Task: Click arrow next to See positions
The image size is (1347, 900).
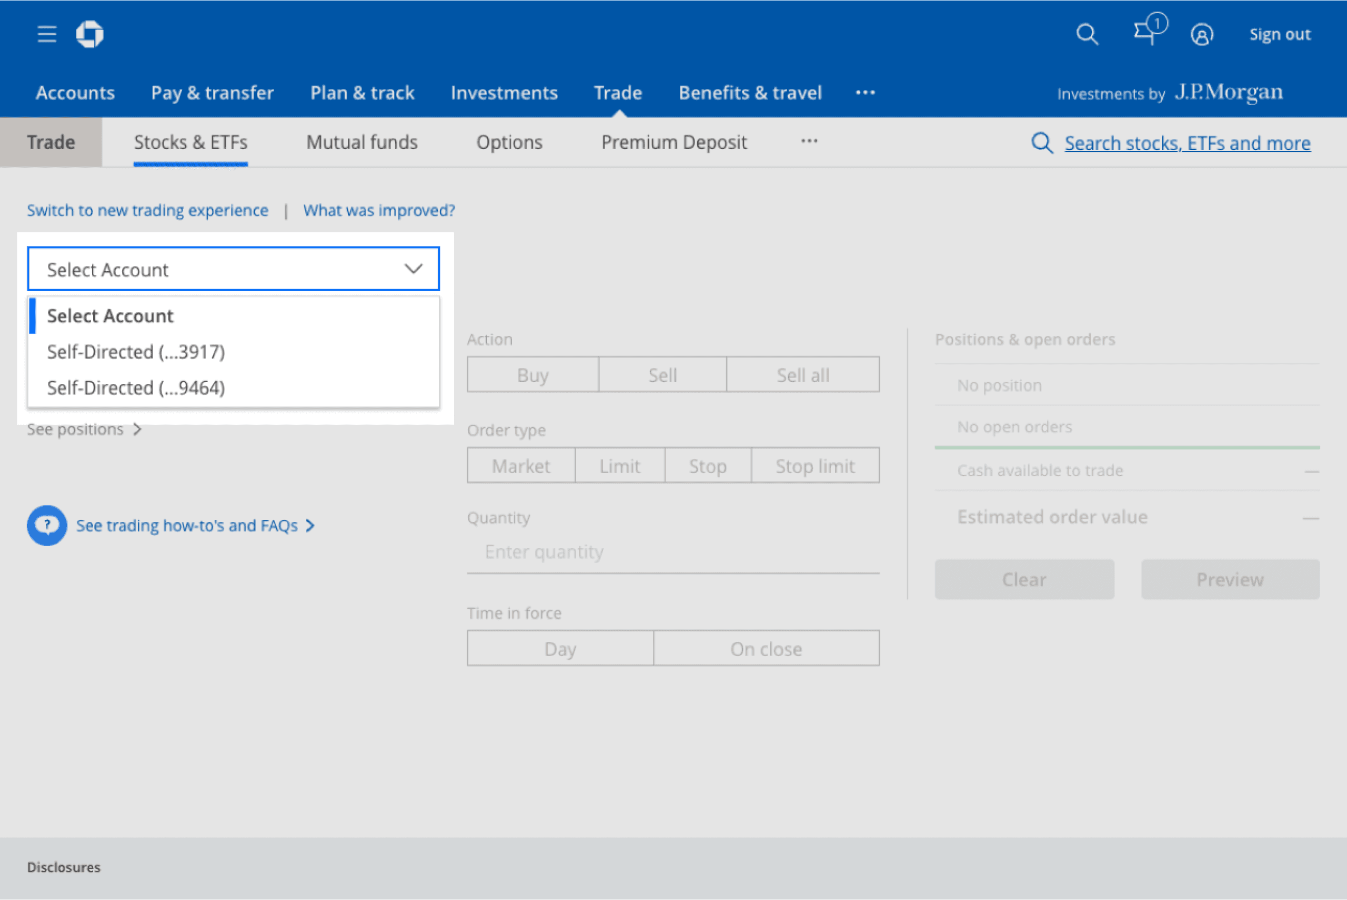Action: [x=137, y=429]
